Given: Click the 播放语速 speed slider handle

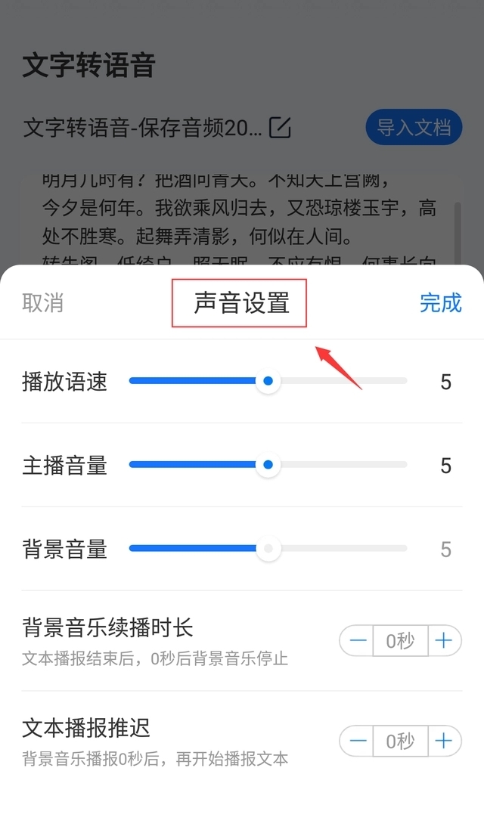Looking at the screenshot, I should coord(268,381).
